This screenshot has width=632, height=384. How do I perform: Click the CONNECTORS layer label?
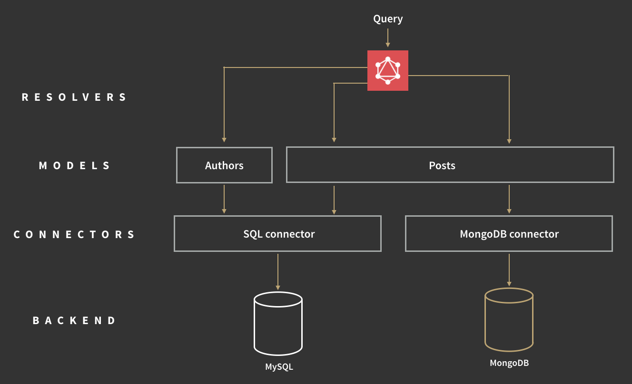(x=74, y=234)
